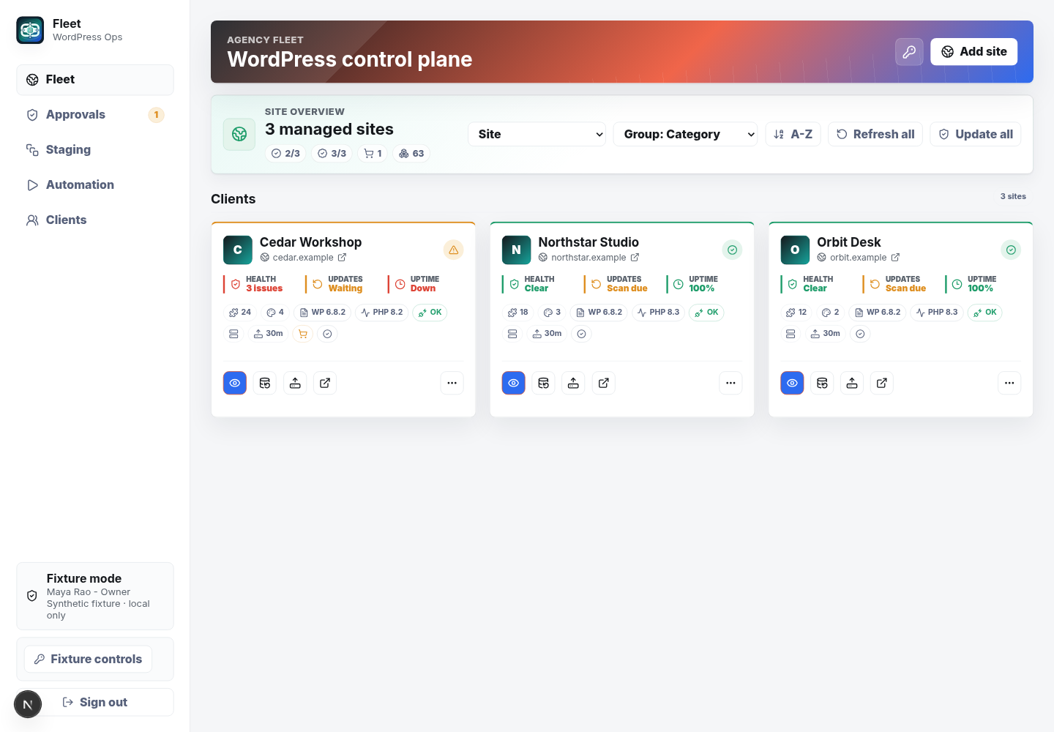Click the N avatar badge in bottom corner

(x=28, y=704)
